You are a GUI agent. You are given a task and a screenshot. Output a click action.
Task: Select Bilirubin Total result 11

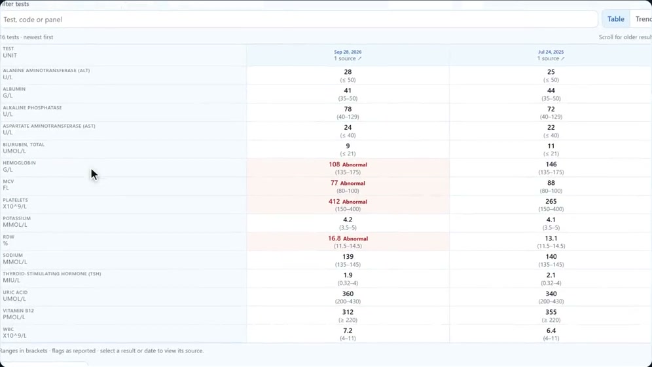pyautogui.click(x=551, y=146)
